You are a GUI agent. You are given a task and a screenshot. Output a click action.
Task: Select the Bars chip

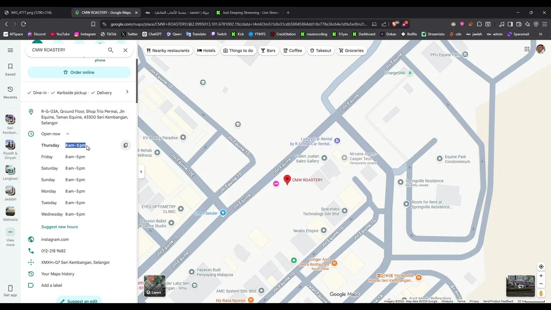click(x=268, y=50)
